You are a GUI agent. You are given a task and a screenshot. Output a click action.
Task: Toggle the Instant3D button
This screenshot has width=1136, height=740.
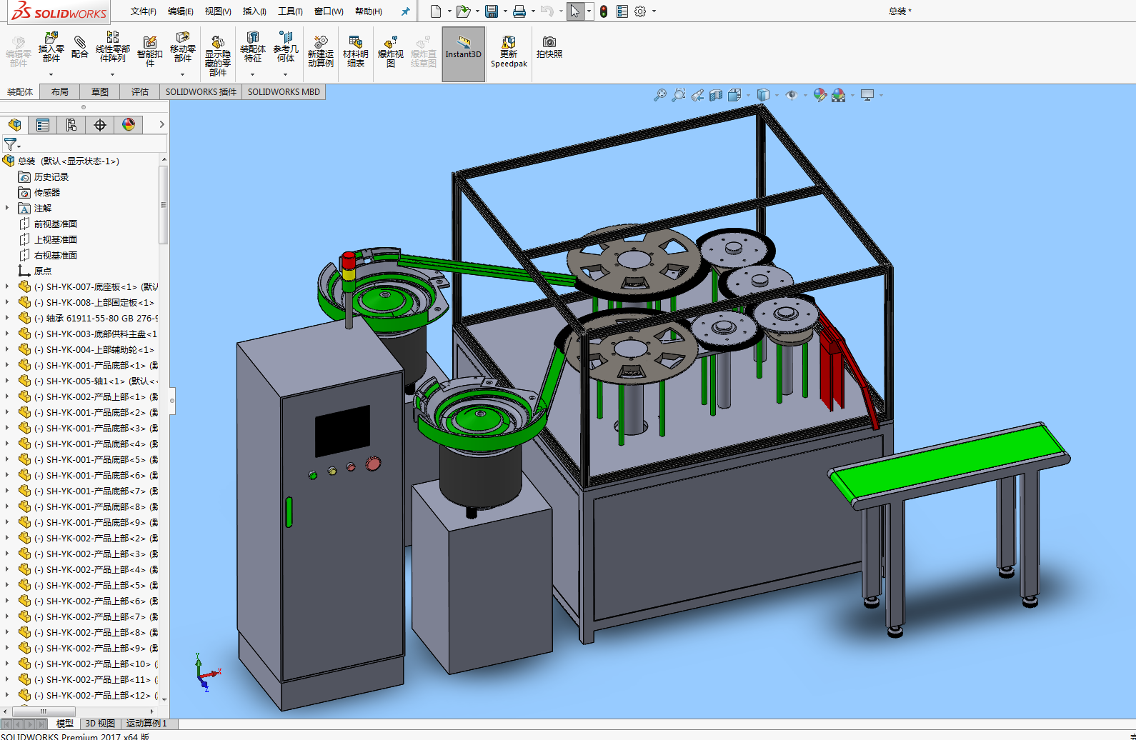(x=464, y=51)
